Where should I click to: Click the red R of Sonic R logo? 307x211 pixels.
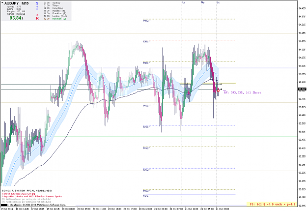coord(37,18)
